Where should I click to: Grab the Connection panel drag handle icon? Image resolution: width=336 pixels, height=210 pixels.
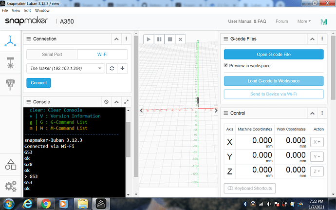point(29,39)
